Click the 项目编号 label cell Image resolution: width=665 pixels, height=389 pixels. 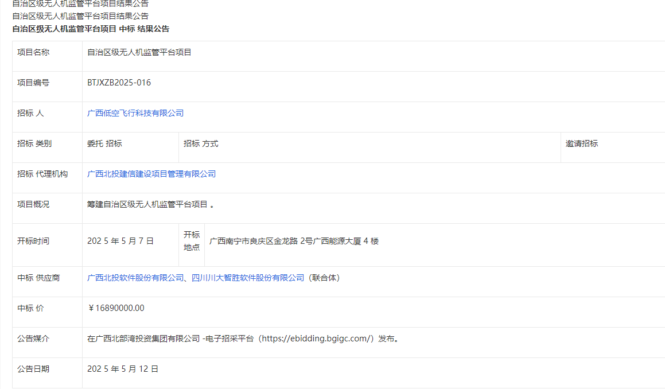(47, 87)
